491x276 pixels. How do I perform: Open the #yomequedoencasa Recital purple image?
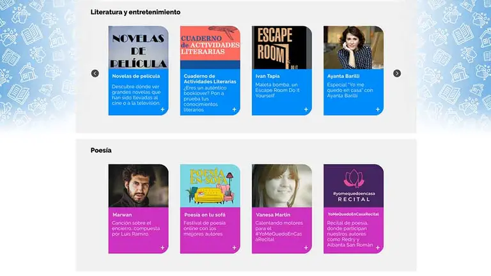pos(354,185)
